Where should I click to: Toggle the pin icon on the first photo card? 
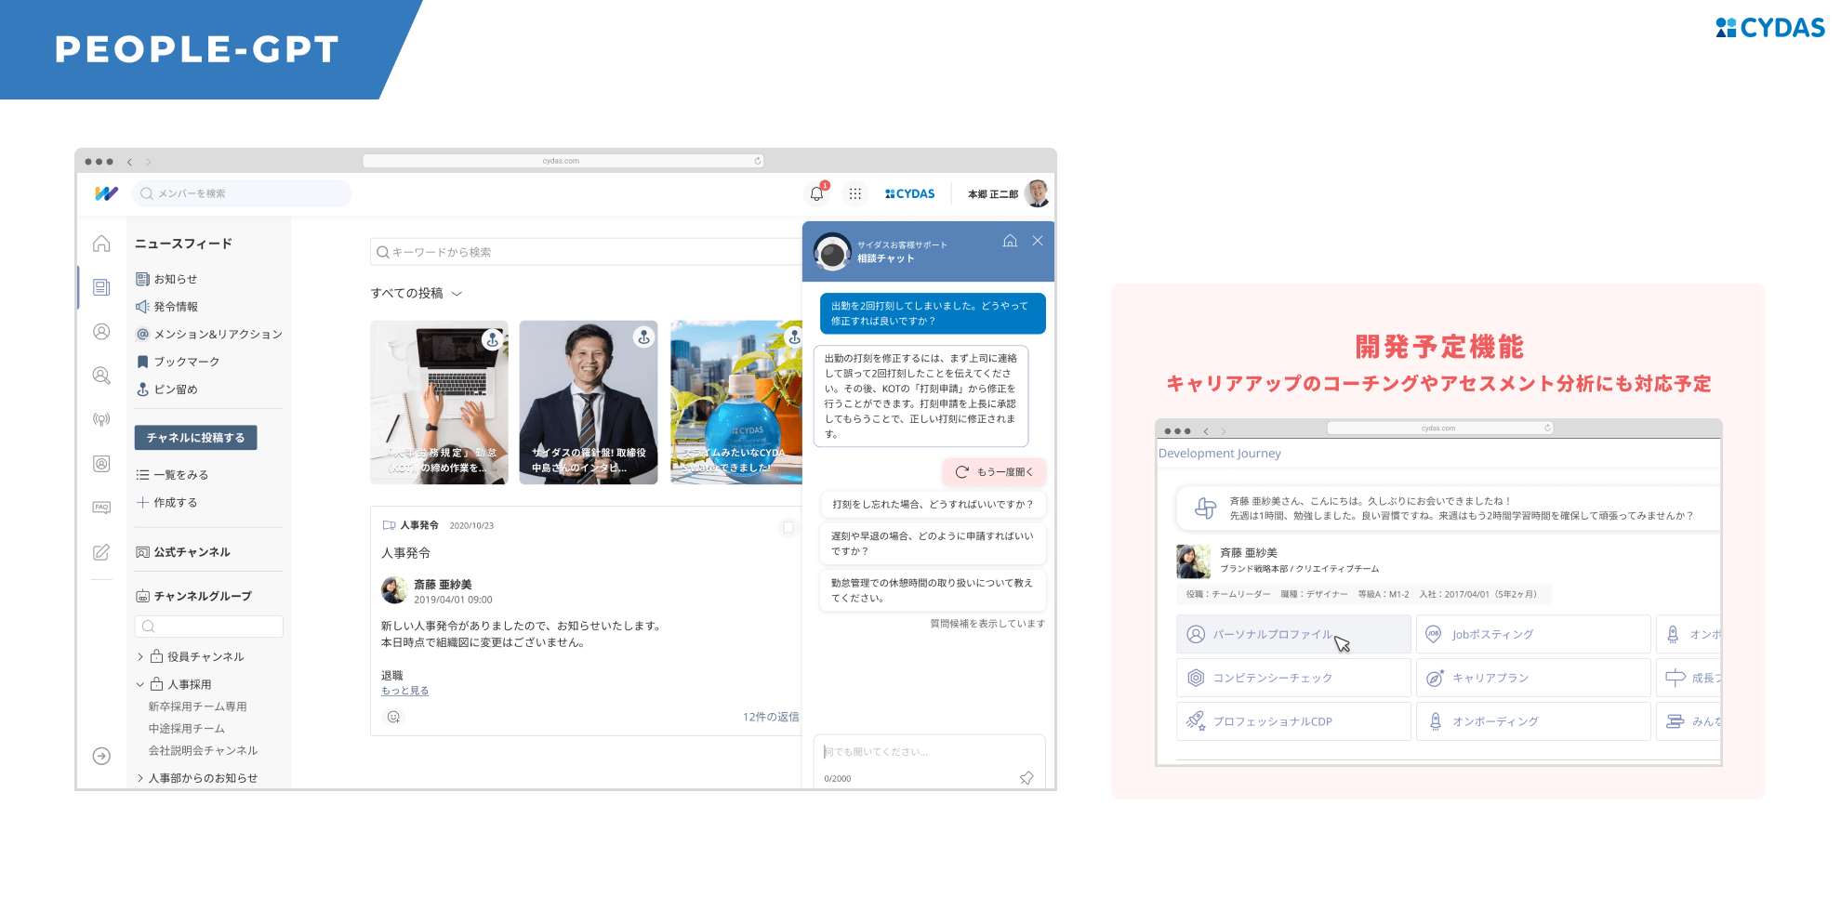492,338
